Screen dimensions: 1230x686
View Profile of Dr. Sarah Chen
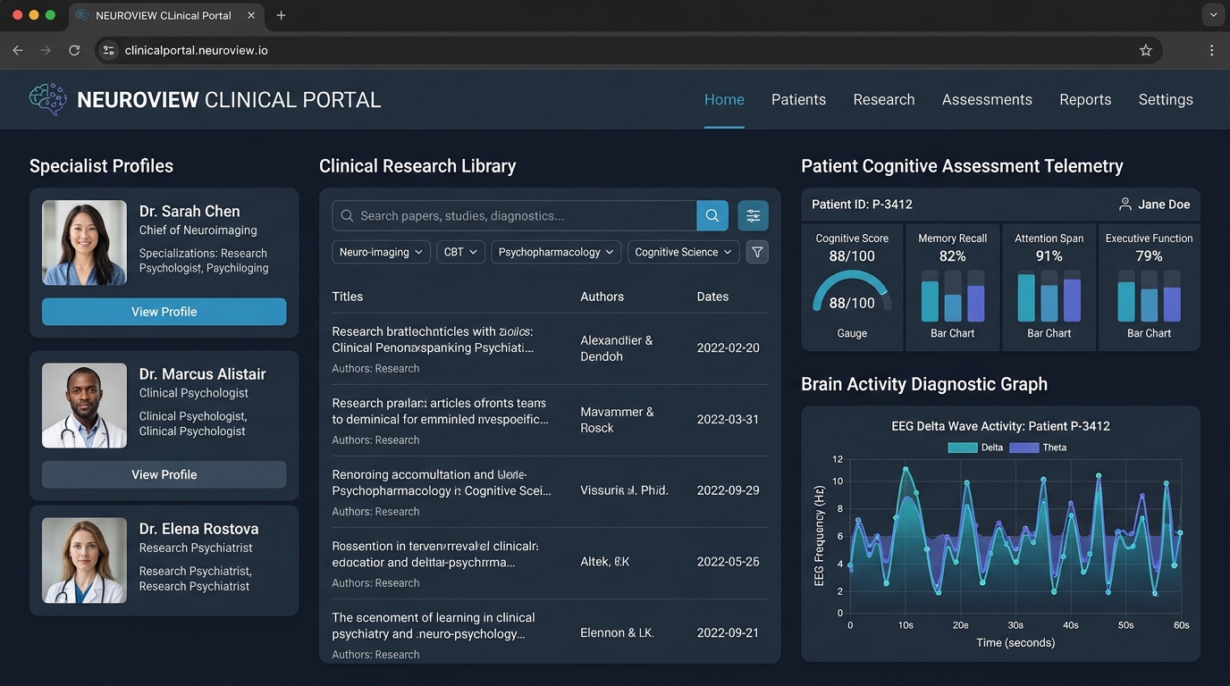(164, 312)
